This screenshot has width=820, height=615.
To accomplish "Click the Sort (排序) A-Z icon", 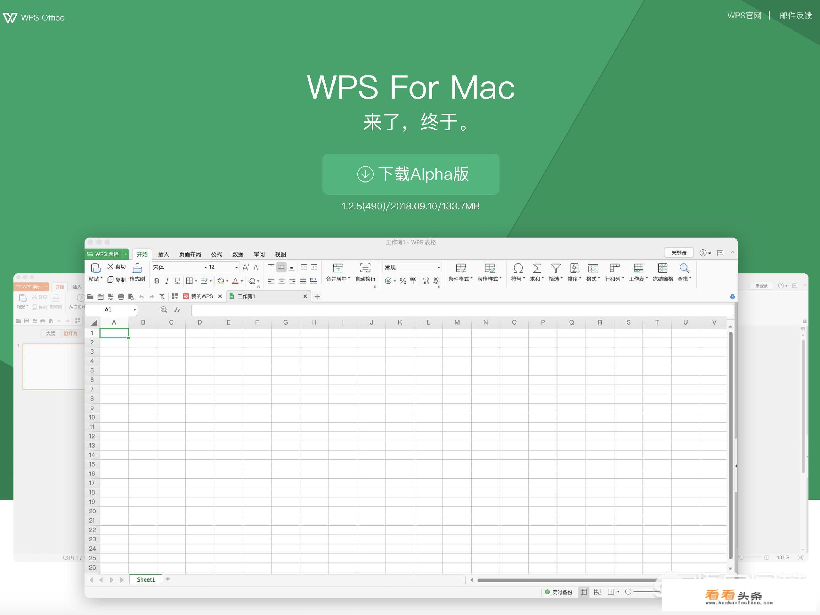I will 575,268.
